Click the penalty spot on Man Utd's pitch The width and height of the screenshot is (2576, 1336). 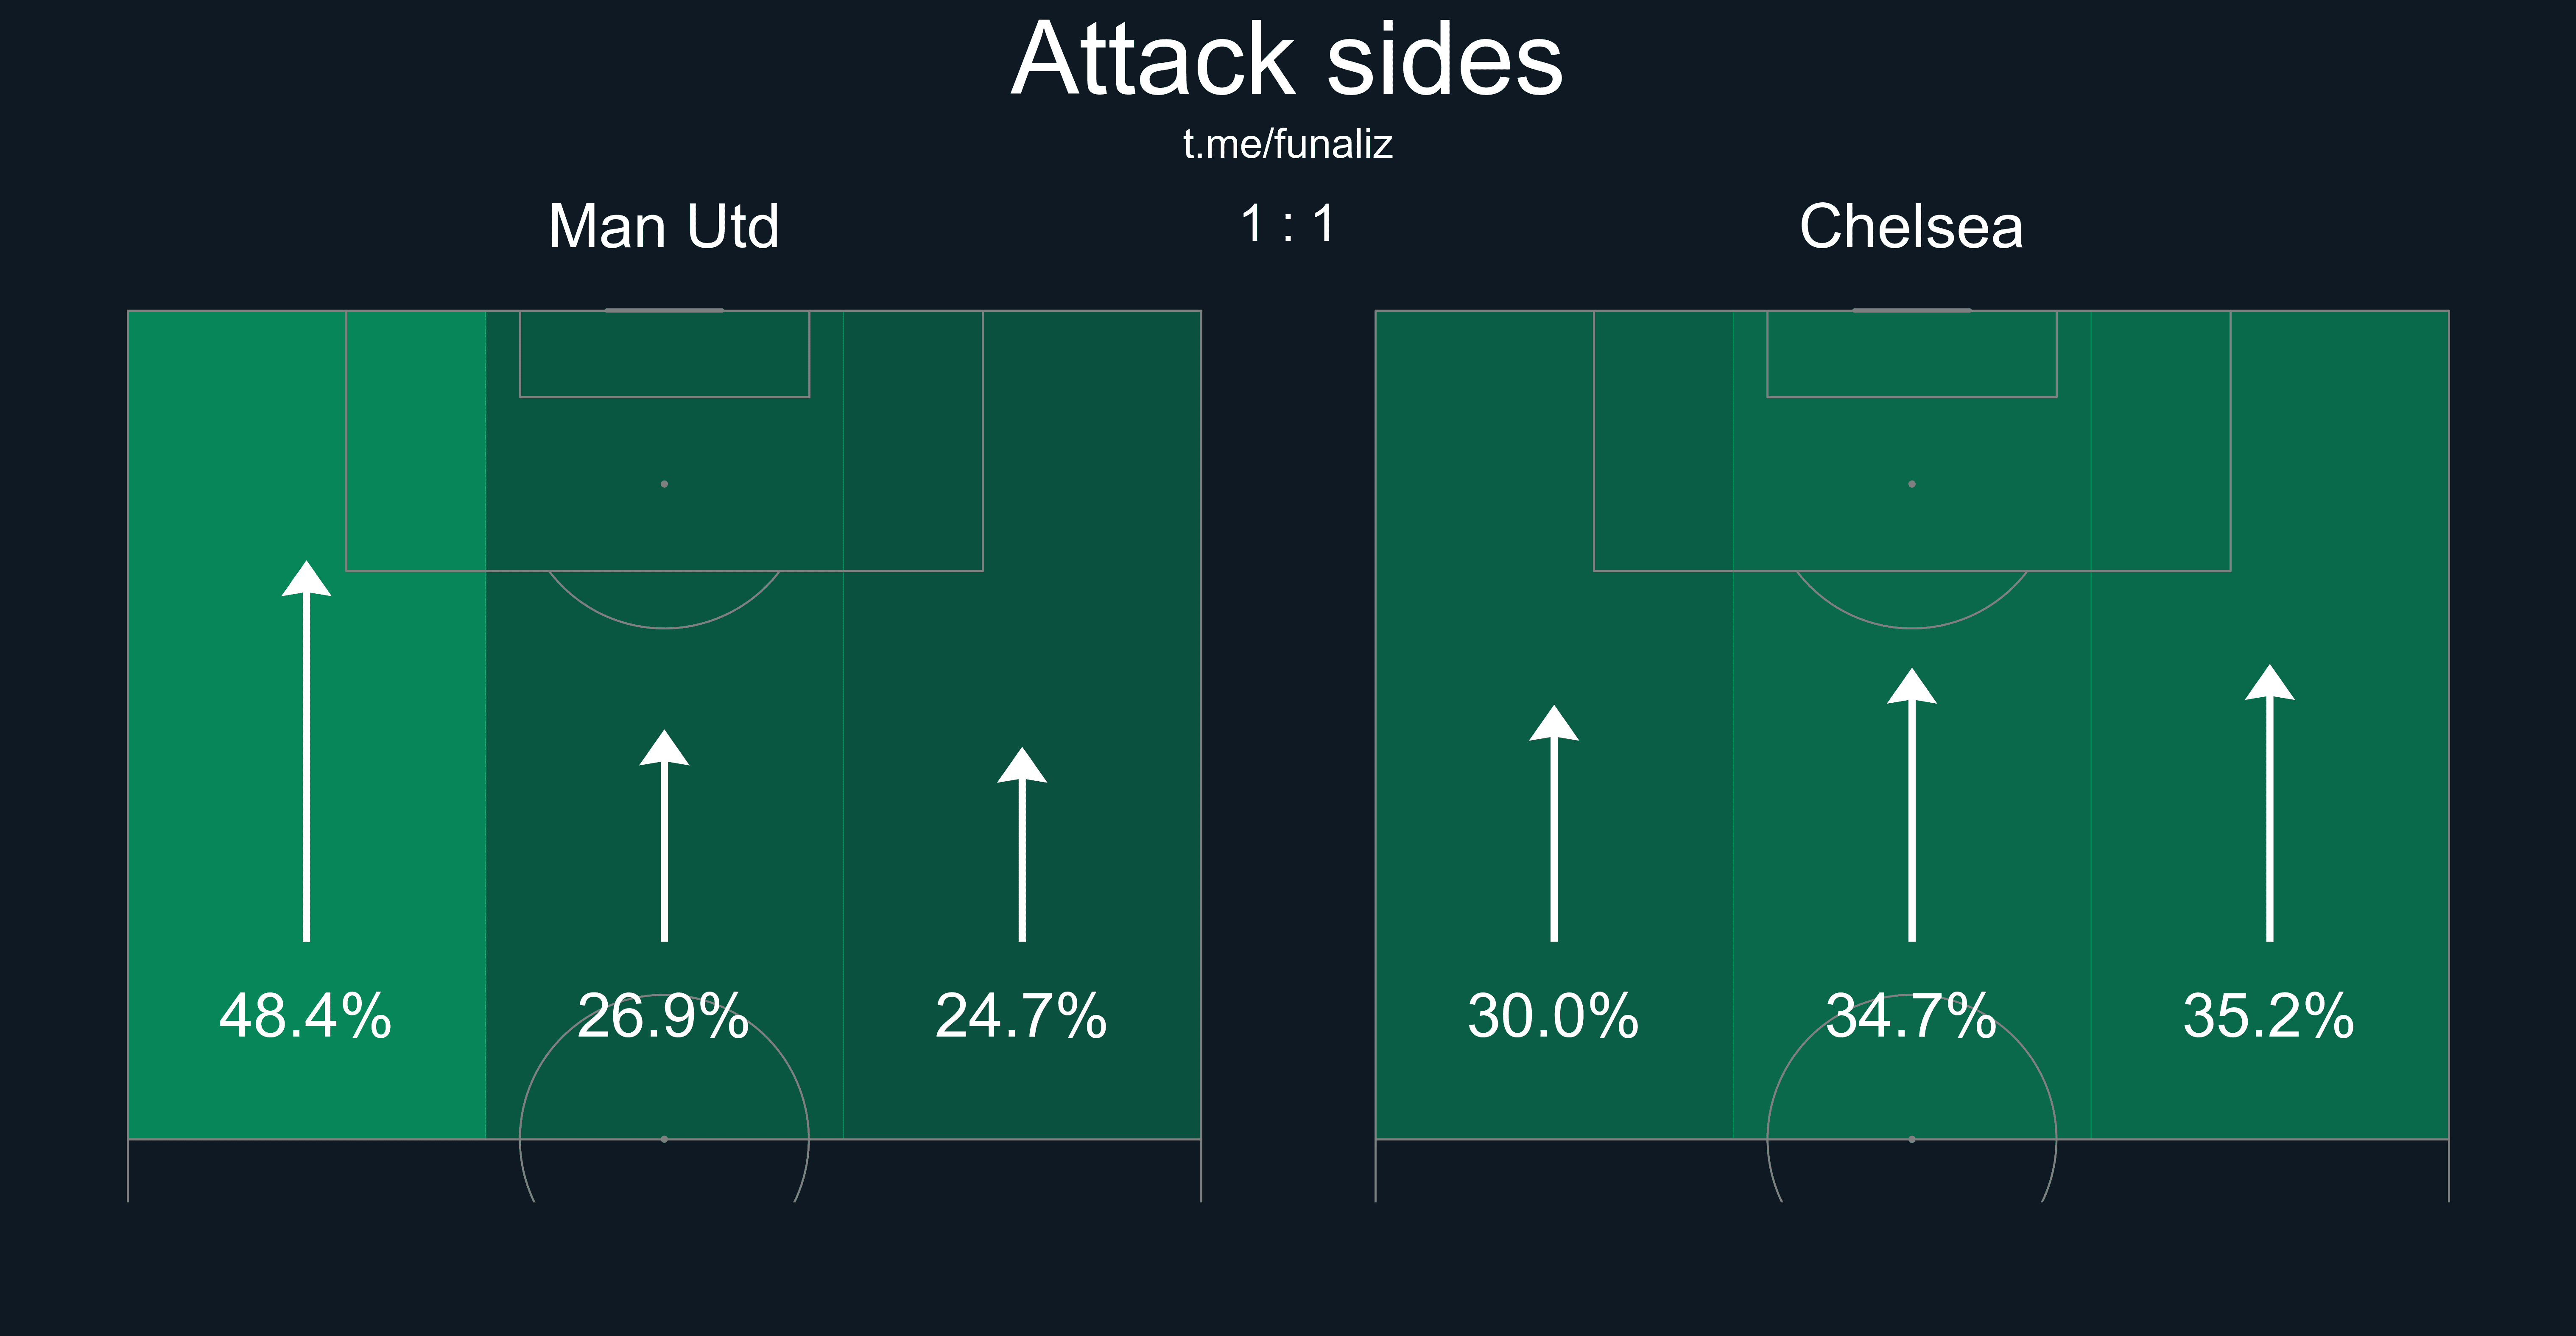click(664, 484)
